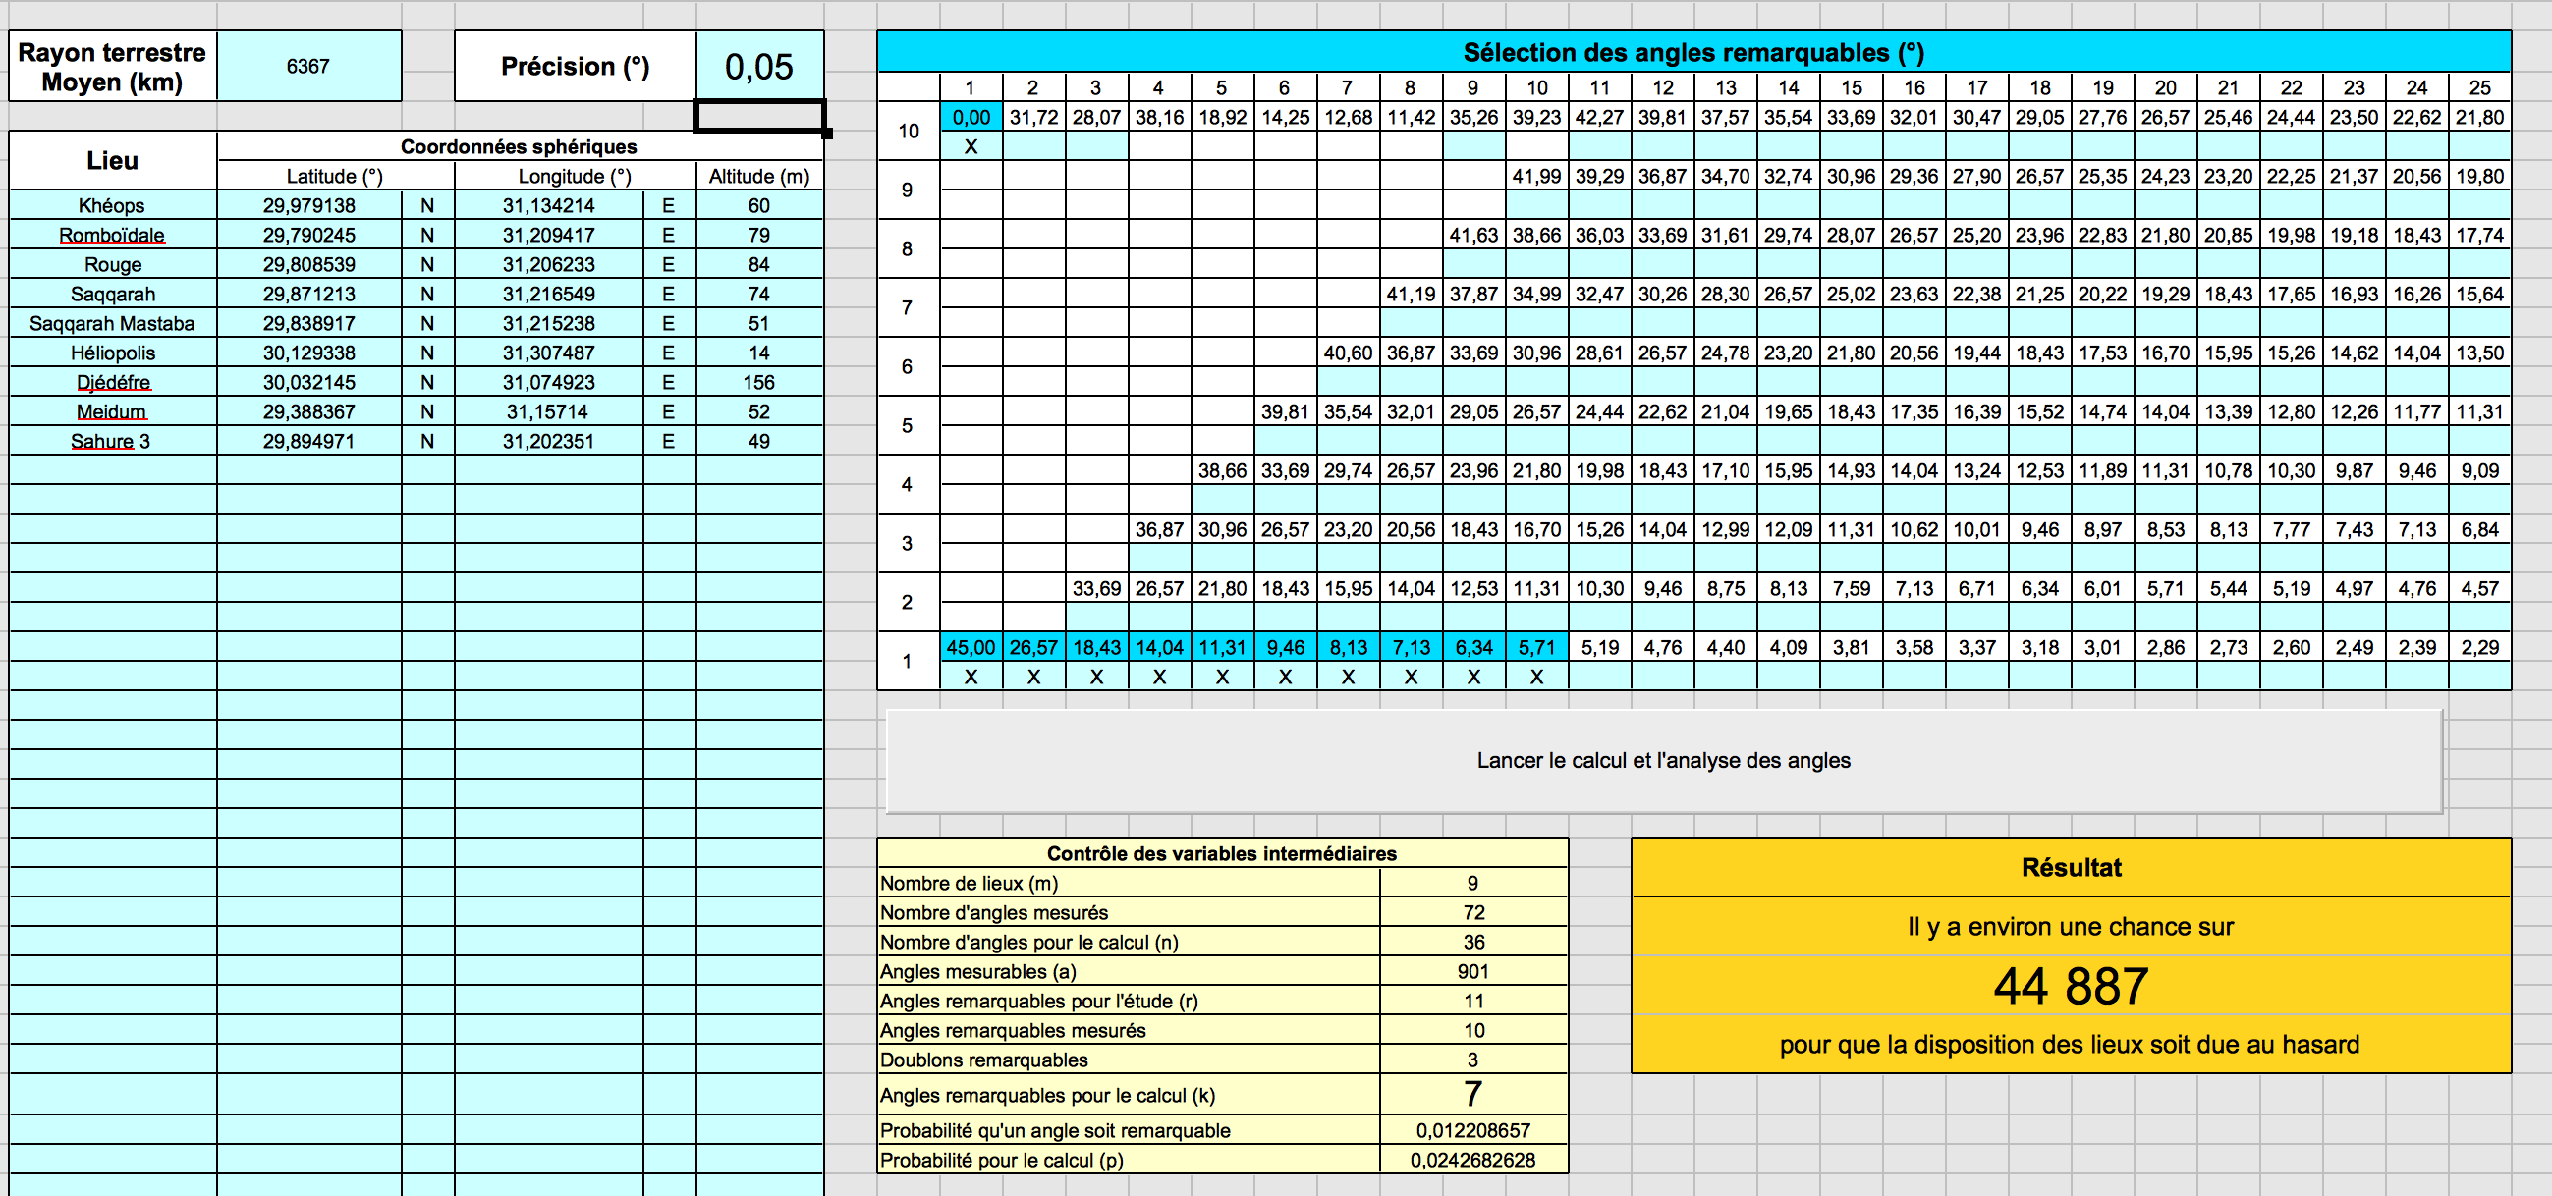Click Contrôle des variables intermédiaires header
Viewport: 2552px width, 1196px height.
(1222, 853)
